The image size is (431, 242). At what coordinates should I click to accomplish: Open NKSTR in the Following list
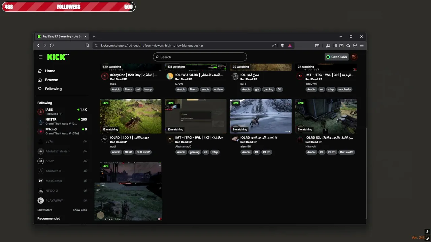pyautogui.click(x=62, y=121)
